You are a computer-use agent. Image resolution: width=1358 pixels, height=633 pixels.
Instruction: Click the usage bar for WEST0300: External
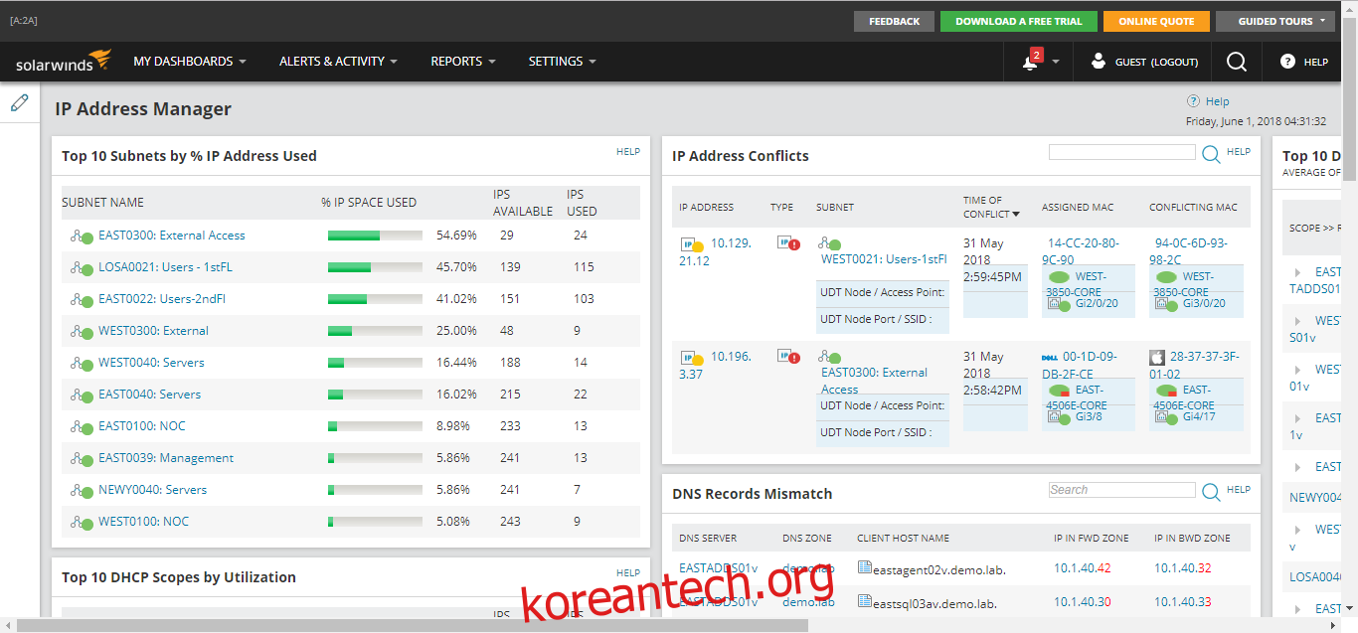[375, 331]
